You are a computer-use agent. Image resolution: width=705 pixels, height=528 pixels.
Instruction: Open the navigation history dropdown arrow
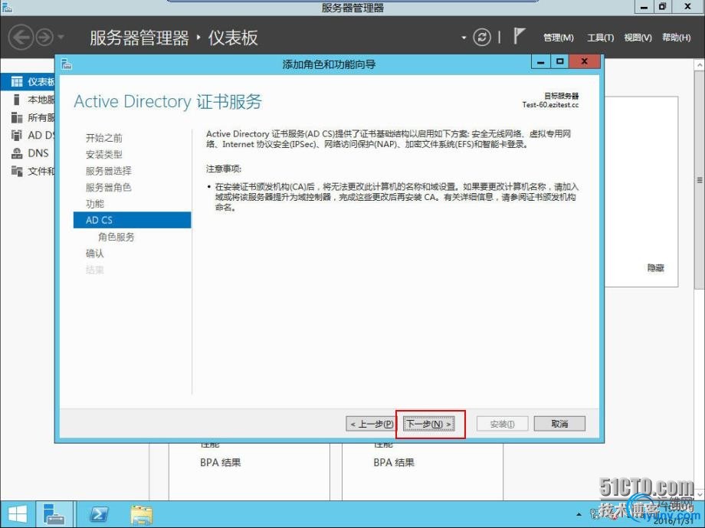point(61,38)
